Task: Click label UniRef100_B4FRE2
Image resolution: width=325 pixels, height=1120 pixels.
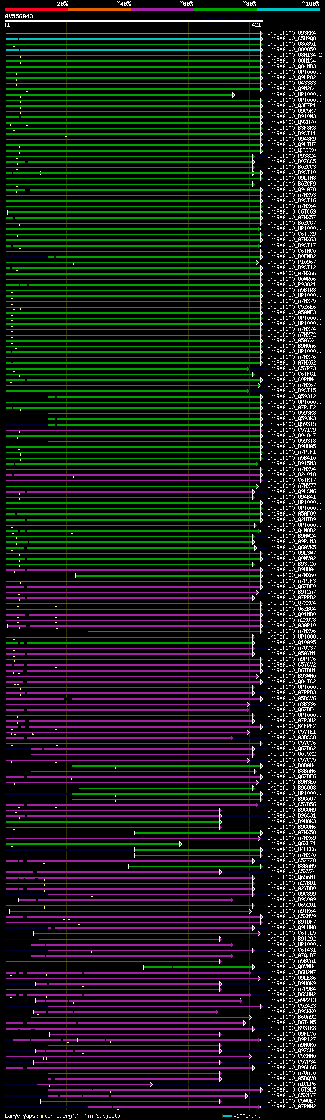Action: [291, 726]
